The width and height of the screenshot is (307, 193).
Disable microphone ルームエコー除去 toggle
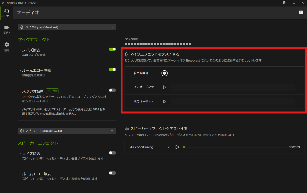pos(112,70)
